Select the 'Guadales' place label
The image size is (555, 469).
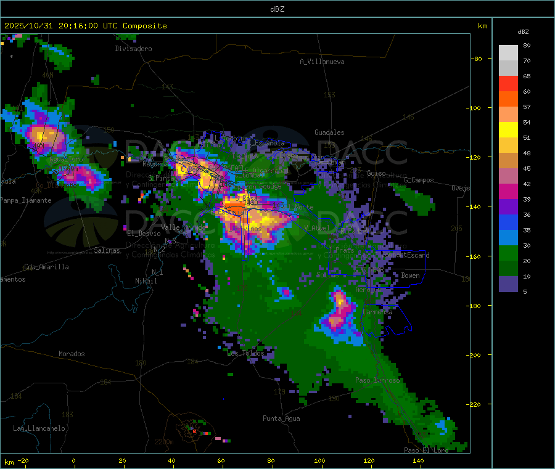coord(329,133)
